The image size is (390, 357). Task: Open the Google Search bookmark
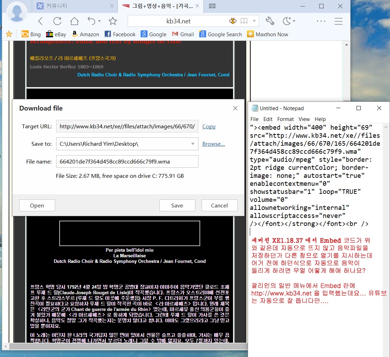220,34
